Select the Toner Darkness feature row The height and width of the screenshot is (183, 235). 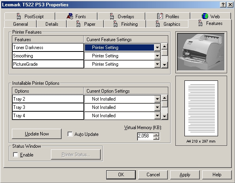coord(48,48)
